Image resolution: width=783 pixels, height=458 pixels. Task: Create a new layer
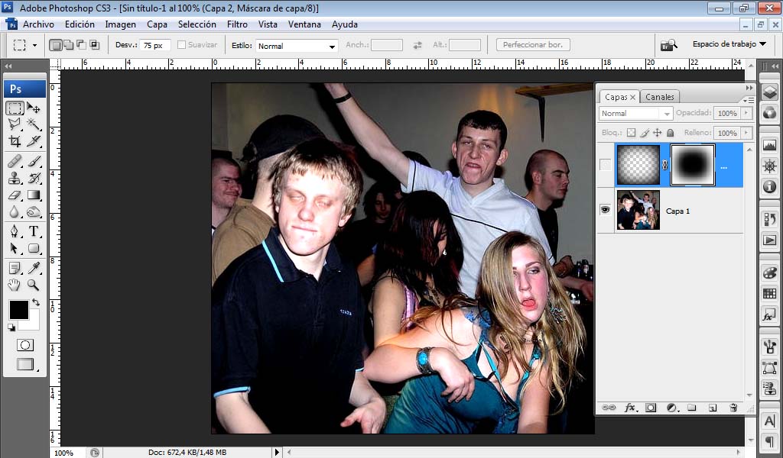coord(713,408)
